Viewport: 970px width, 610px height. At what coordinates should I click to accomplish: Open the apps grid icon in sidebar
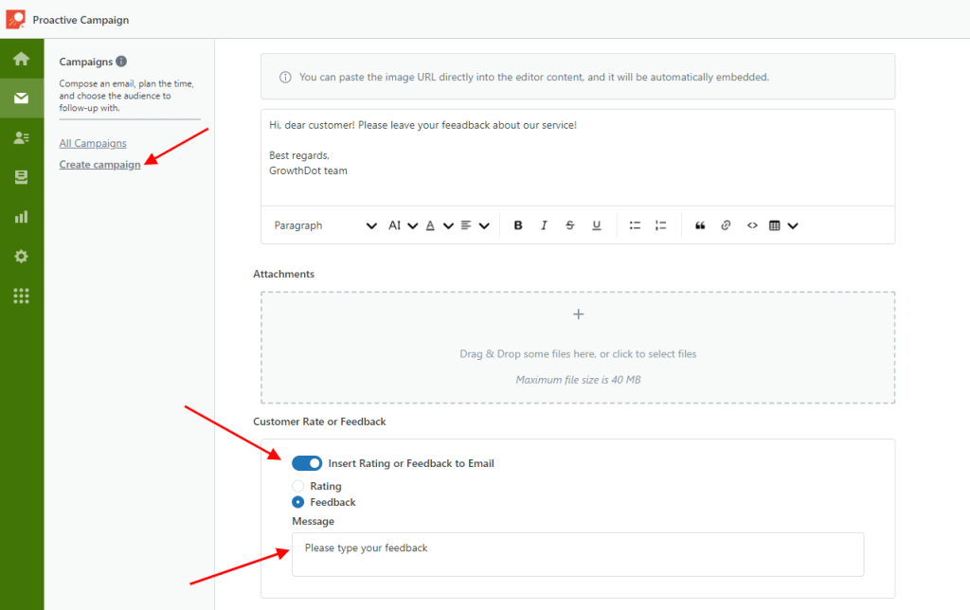point(19,296)
